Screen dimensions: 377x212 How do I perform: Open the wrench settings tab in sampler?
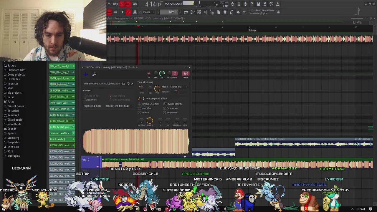pos(94,74)
